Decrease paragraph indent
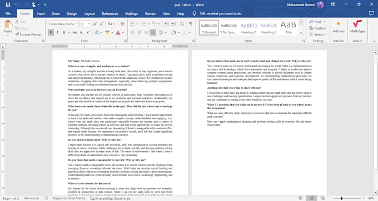378x201 pixels. point(167,24)
